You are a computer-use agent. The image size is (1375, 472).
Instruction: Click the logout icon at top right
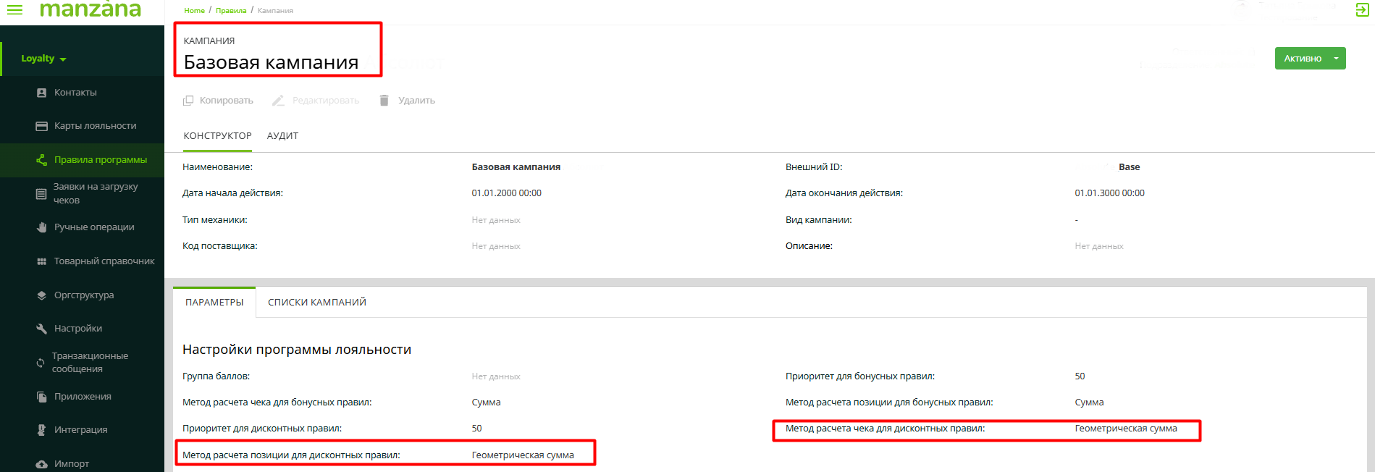pyautogui.click(x=1362, y=10)
